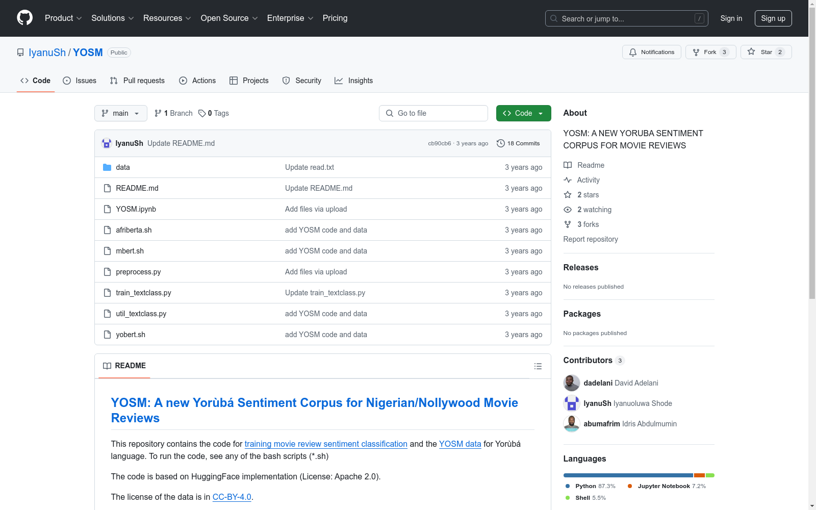This screenshot has width=816, height=510.
Task: Click the search magnifier icon in header
Action: (554, 18)
